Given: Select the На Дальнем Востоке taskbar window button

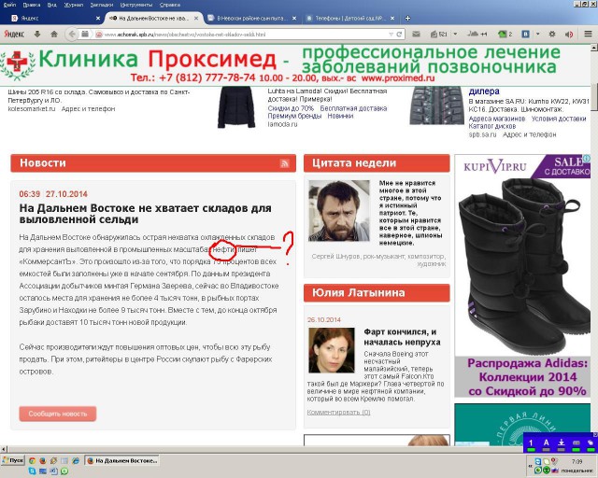Looking at the screenshot, I should pos(121,461).
